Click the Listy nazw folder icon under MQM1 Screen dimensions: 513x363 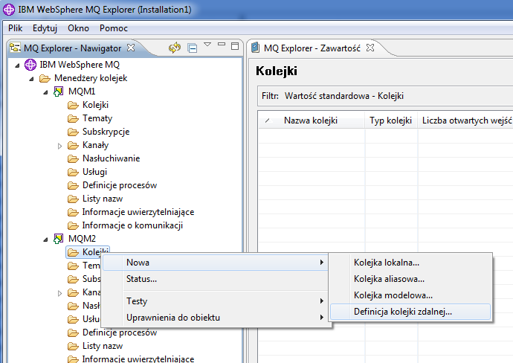73,199
